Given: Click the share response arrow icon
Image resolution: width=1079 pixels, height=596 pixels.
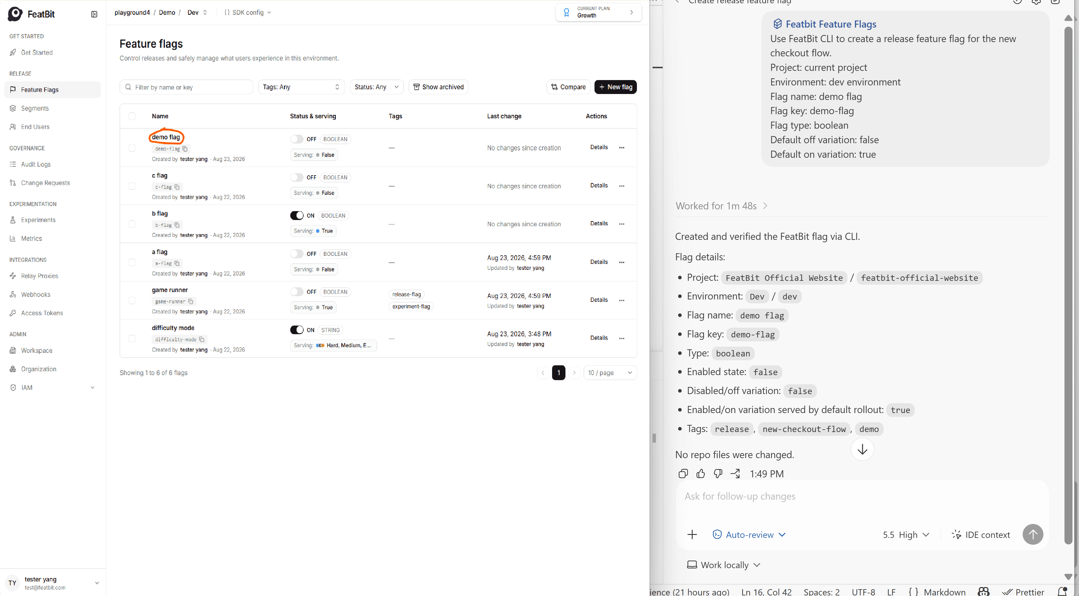Looking at the screenshot, I should pos(736,474).
